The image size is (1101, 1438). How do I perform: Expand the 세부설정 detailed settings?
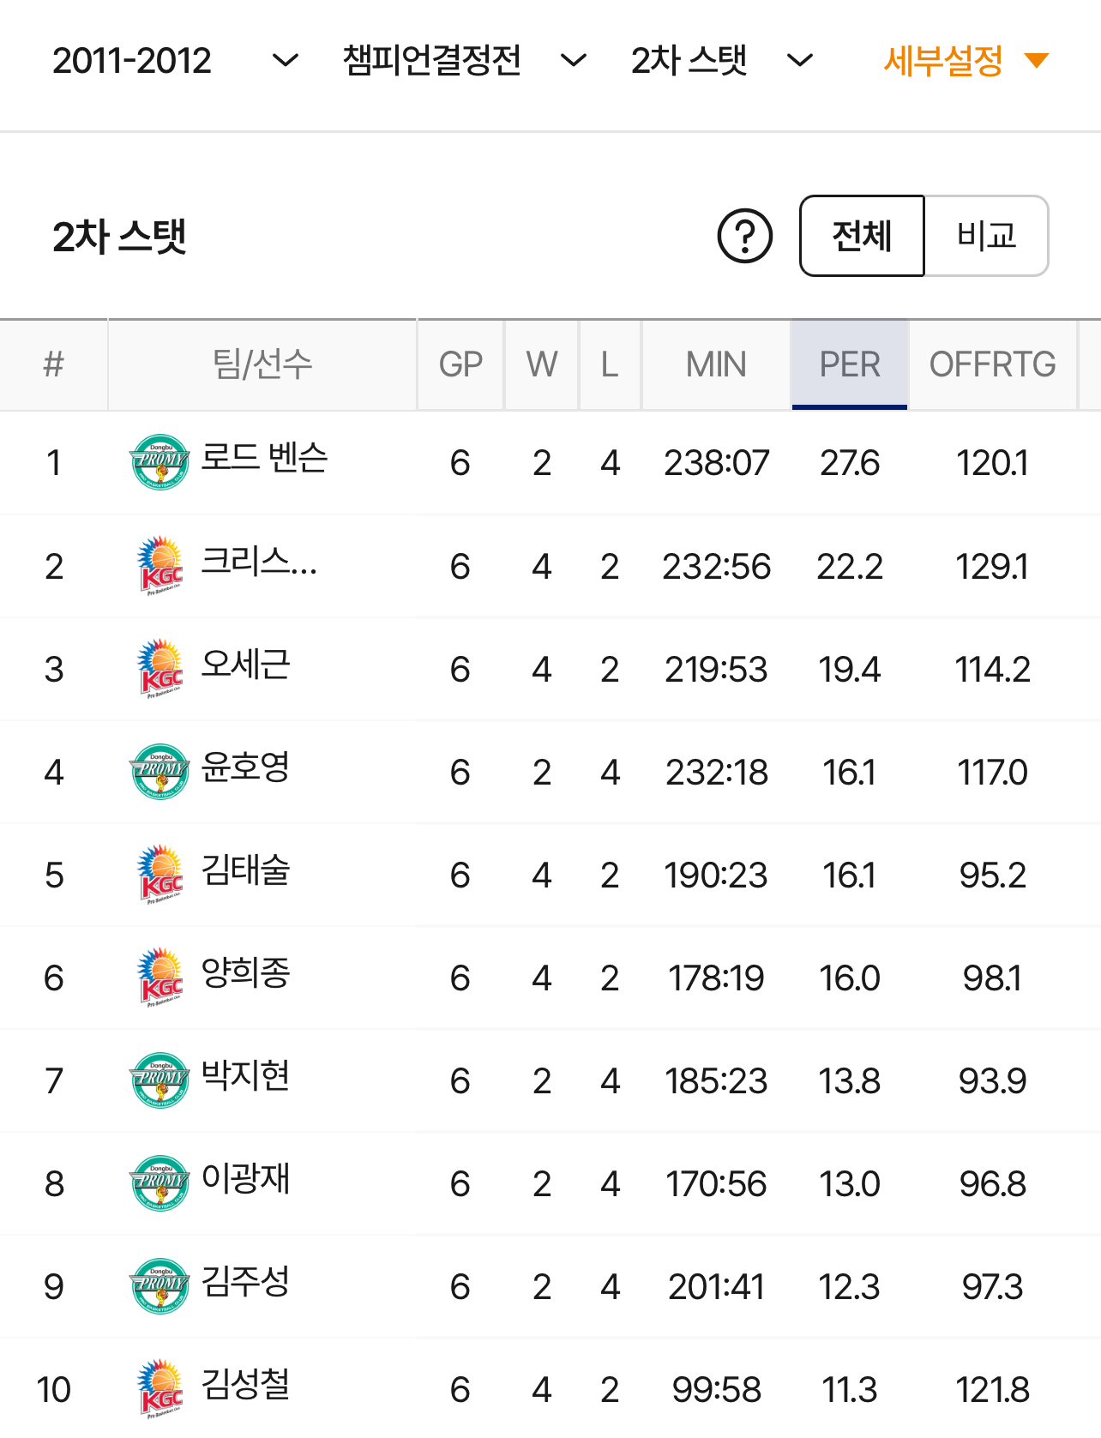point(966,61)
